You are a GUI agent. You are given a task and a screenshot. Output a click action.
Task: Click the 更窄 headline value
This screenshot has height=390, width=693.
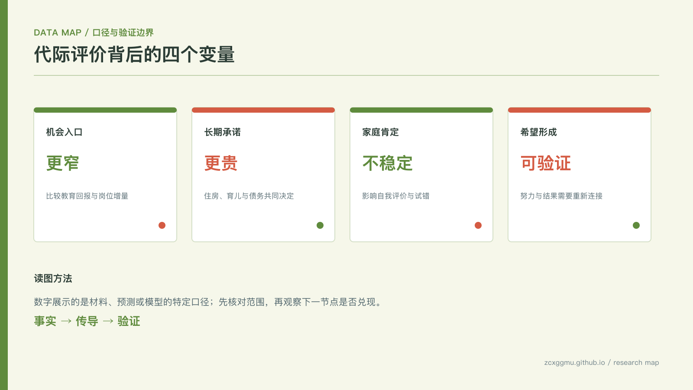click(63, 163)
